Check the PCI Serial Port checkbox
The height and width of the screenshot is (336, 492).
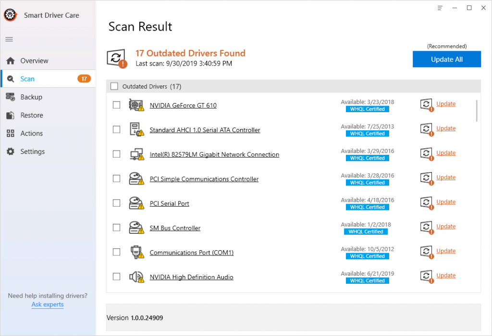click(x=116, y=203)
